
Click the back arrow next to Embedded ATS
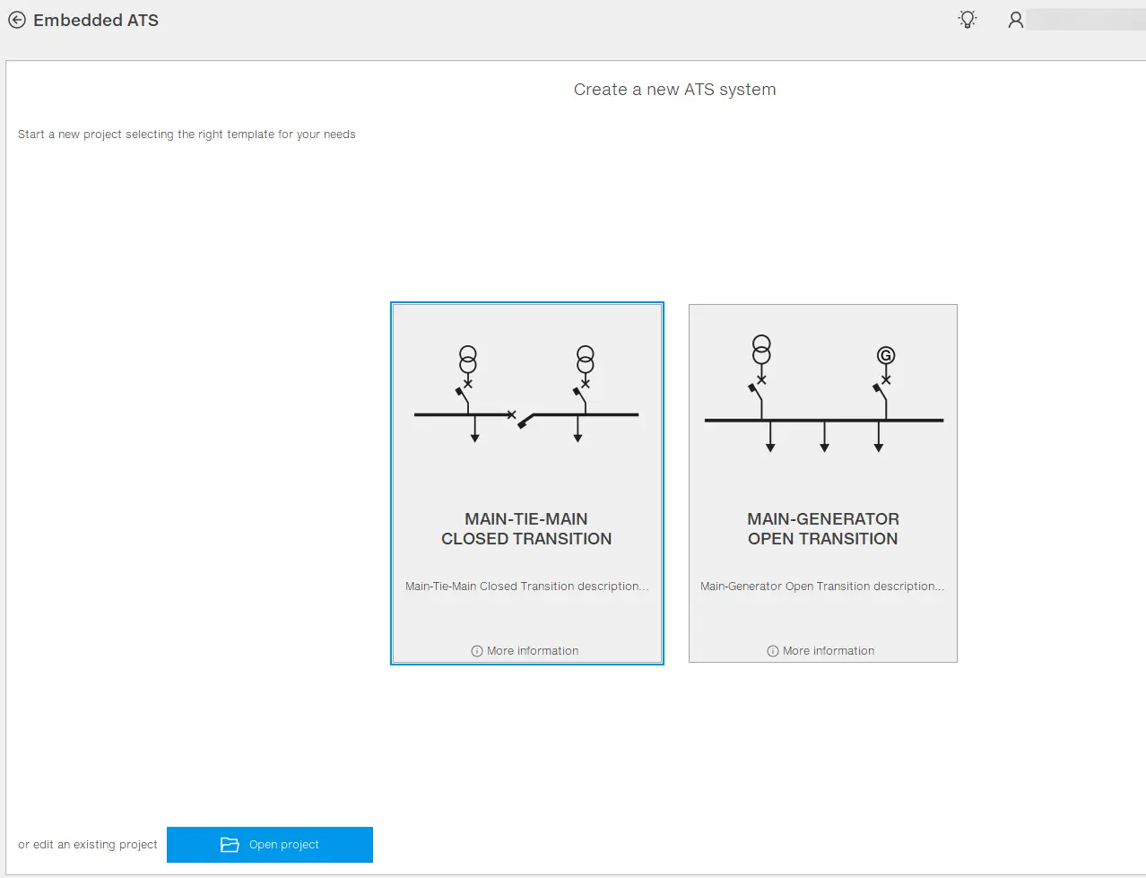(x=17, y=20)
